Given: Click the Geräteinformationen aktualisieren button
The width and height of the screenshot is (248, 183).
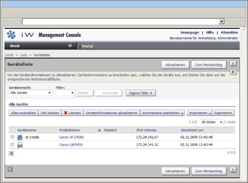Looking at the screenshot, I should point(111,113).
